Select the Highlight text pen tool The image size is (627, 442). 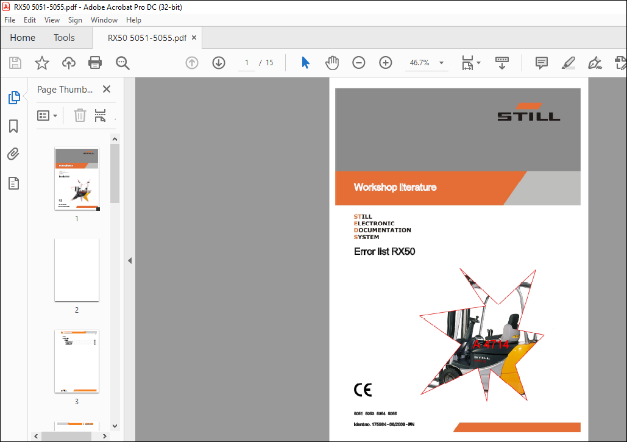[x=569, y=63]
